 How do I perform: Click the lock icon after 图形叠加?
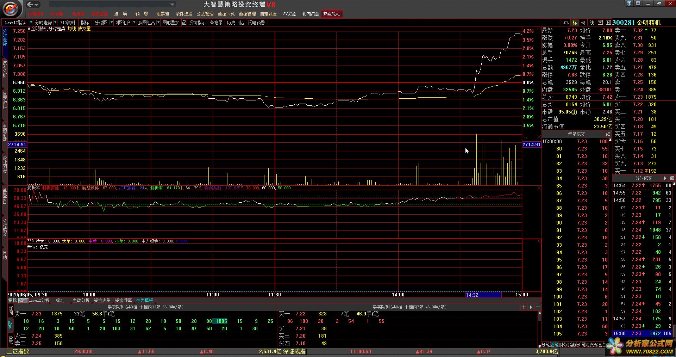[184, 23]
